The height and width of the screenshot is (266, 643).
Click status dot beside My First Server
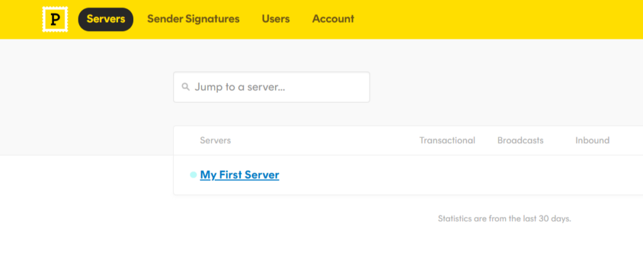[193, 175]
